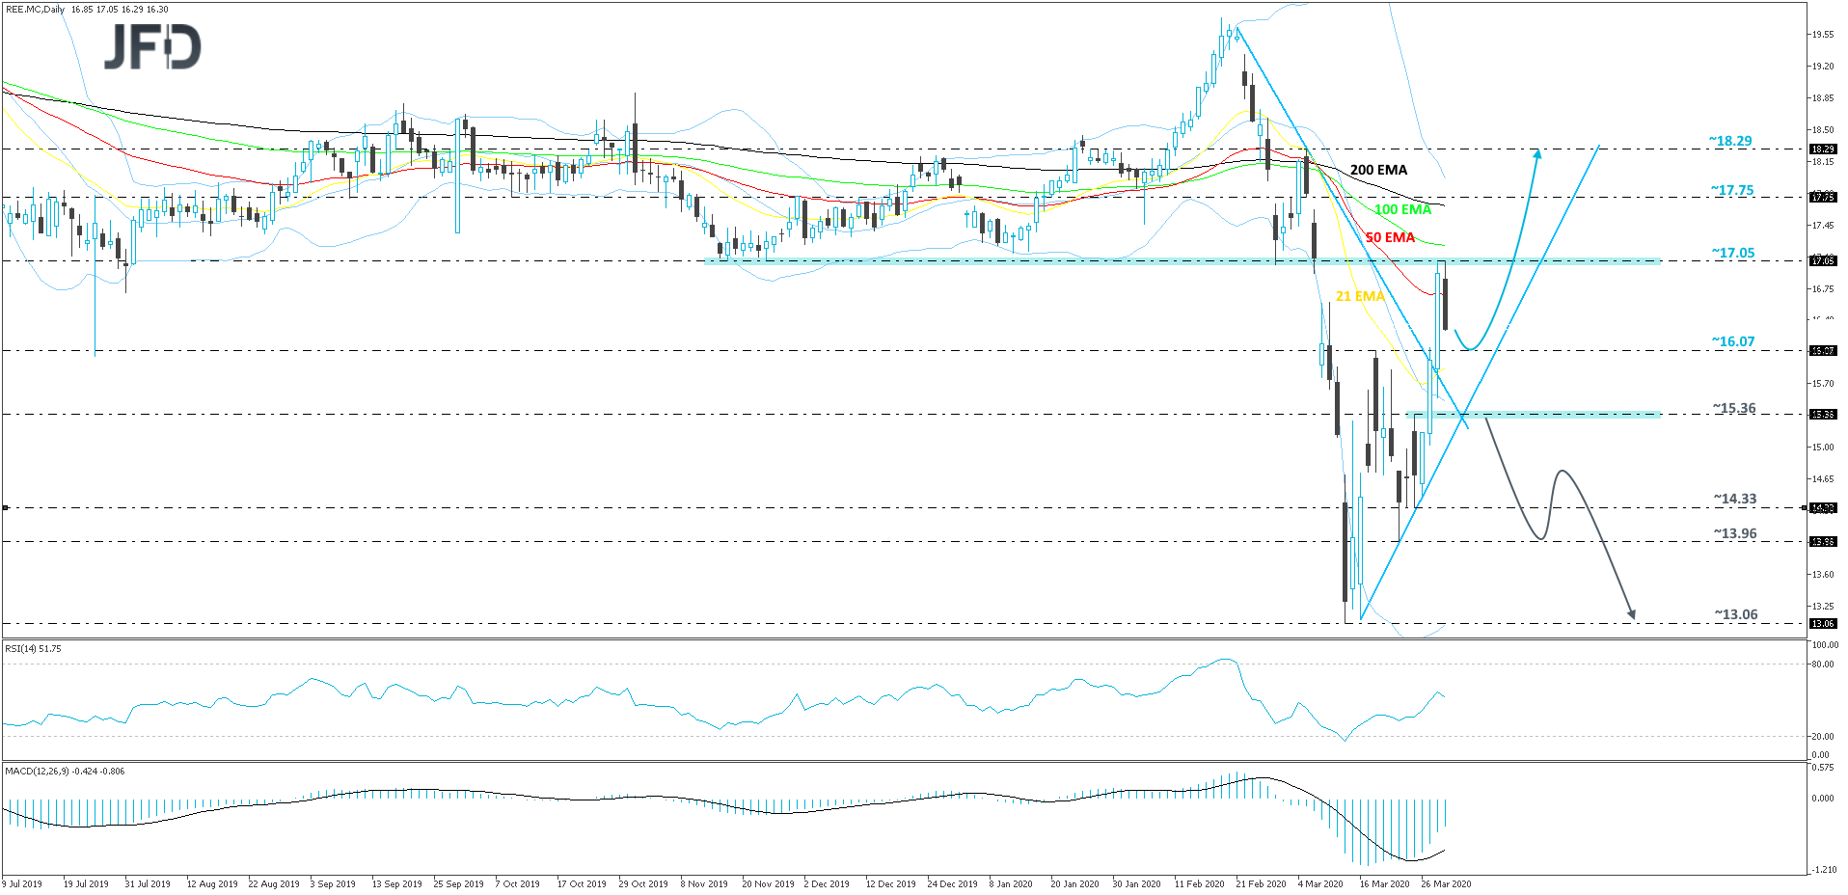1848x895 pixels.
Task: Click the small black marker on left edge
Action: click(7, 507)
